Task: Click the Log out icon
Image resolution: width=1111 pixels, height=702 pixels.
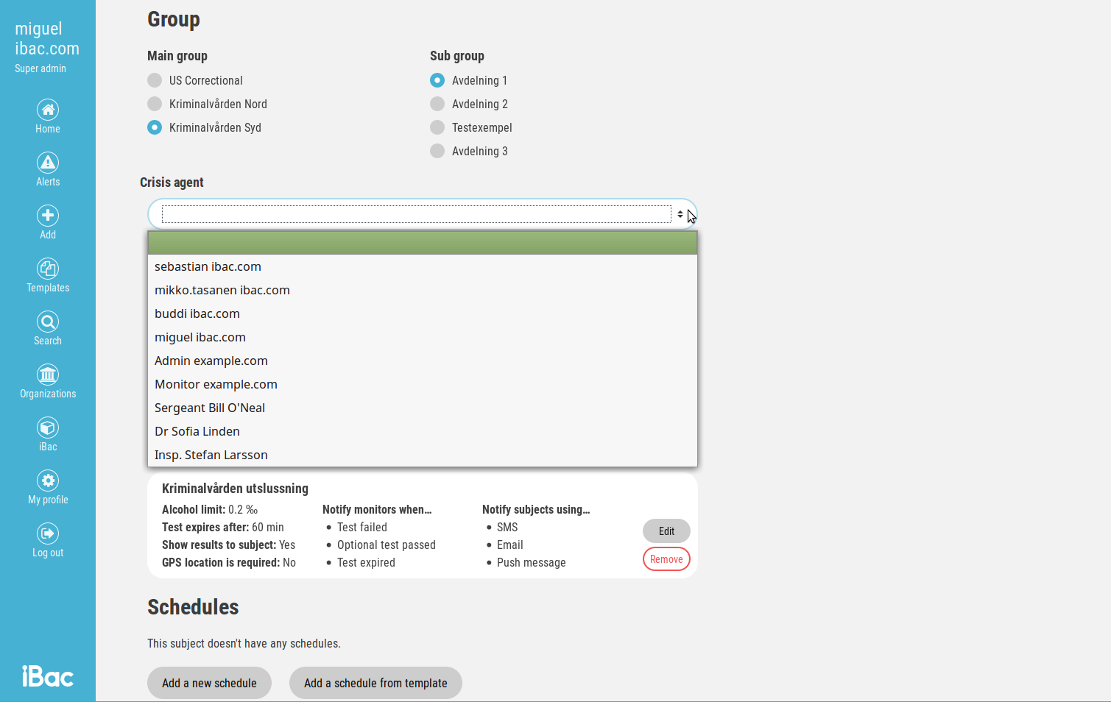Action: click(x=48, y=534)
